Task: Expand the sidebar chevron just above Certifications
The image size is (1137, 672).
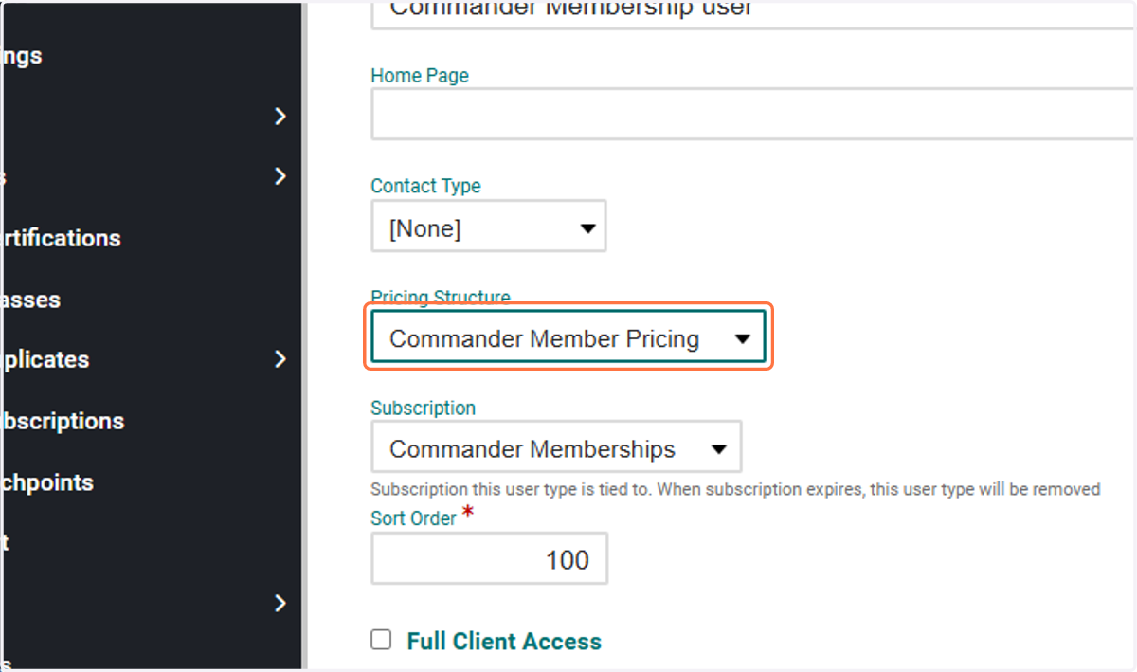Action: (x=280, y=176)
